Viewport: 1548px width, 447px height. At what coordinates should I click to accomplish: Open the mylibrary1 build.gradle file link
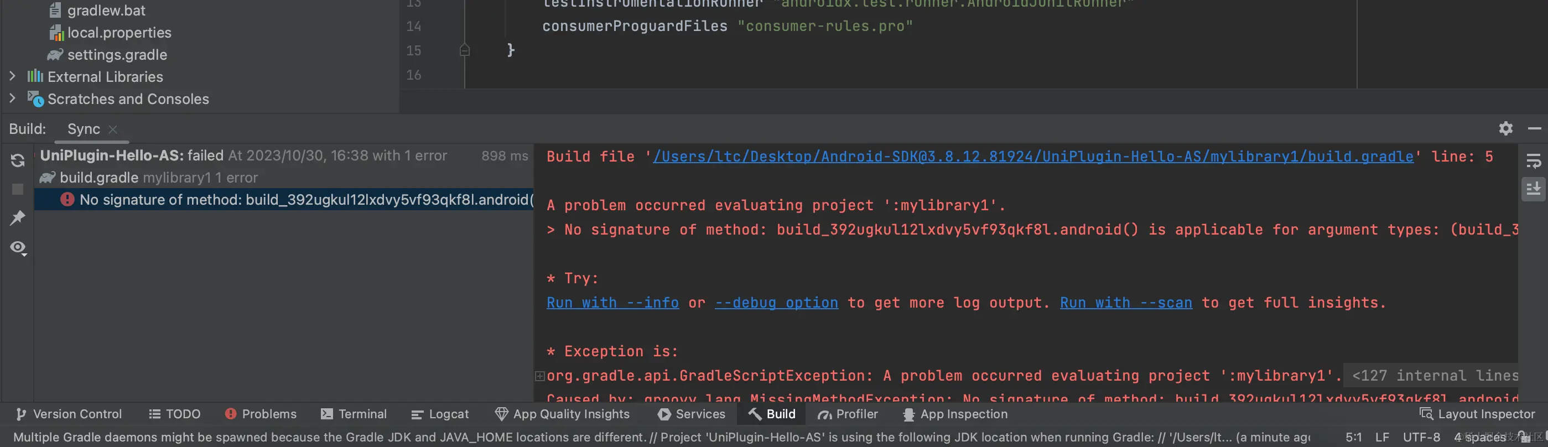1032,157
